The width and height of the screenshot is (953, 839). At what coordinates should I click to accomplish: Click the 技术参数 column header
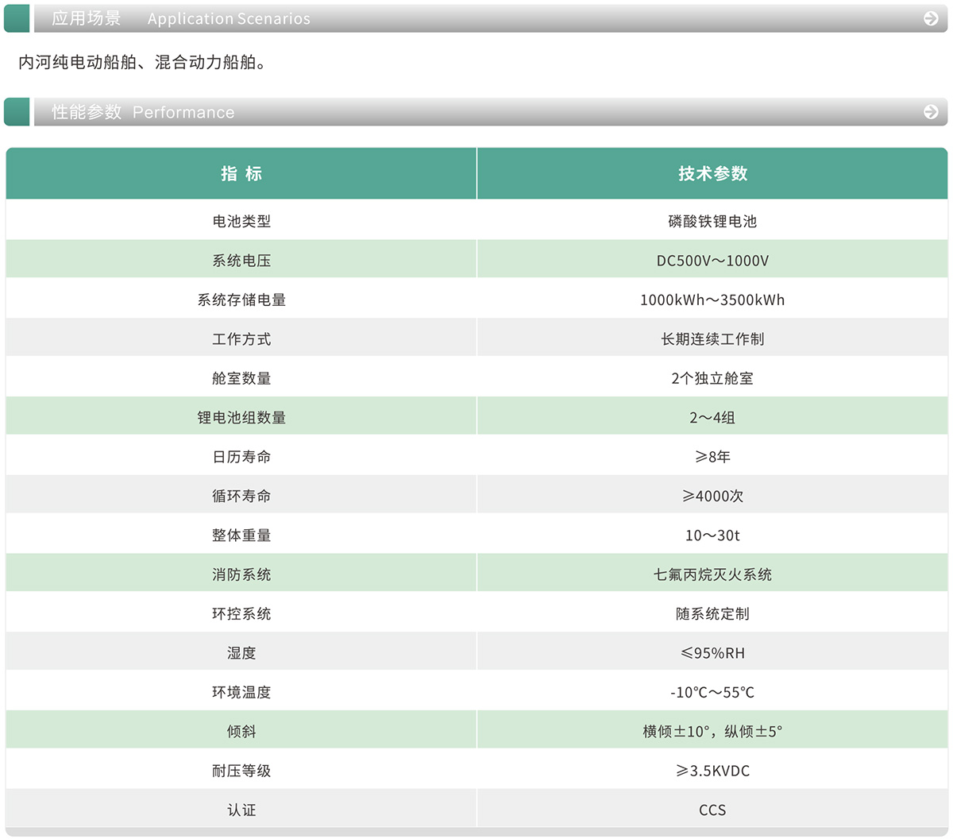pyautogui.click(x=712, y=173)
